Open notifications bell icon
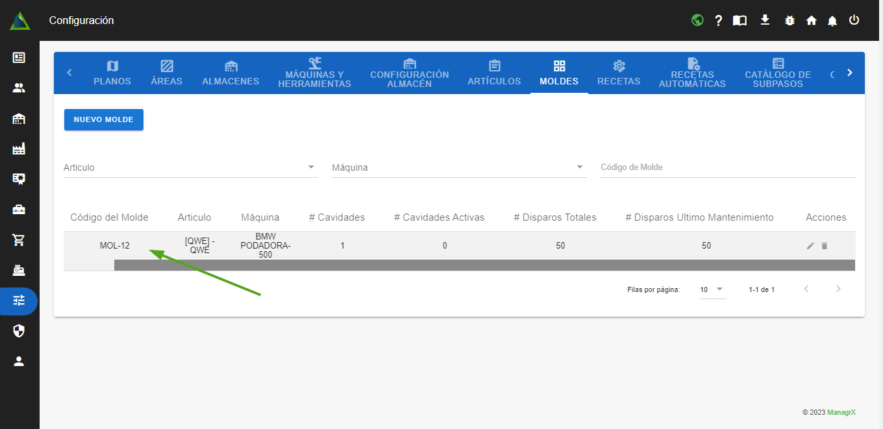This screenshot has width=883, height=429. (x=832, y=21)
